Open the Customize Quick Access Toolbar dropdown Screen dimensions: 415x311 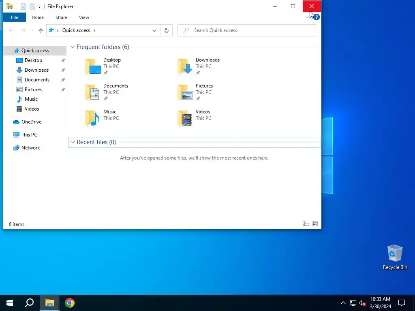click(39, 6)
